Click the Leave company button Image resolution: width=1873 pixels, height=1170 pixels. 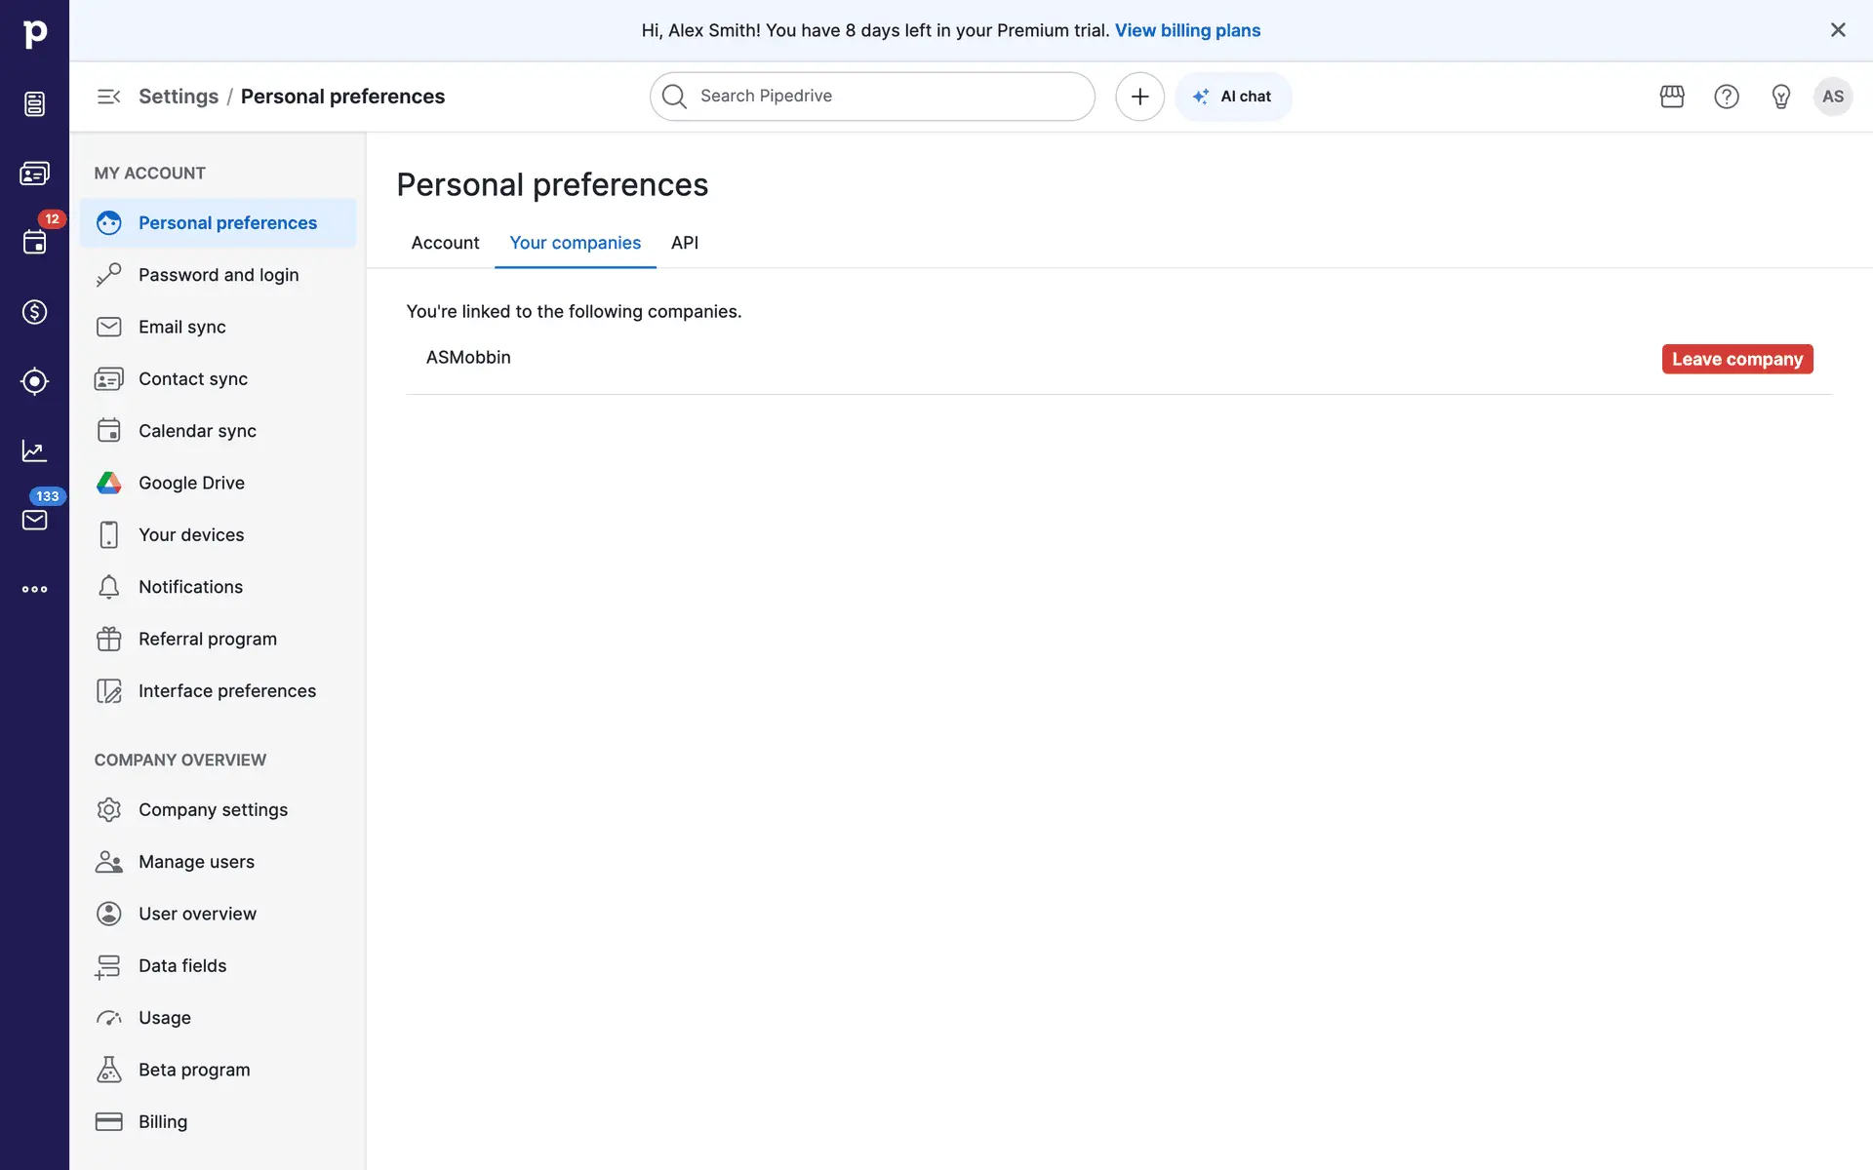[1736, 359]
